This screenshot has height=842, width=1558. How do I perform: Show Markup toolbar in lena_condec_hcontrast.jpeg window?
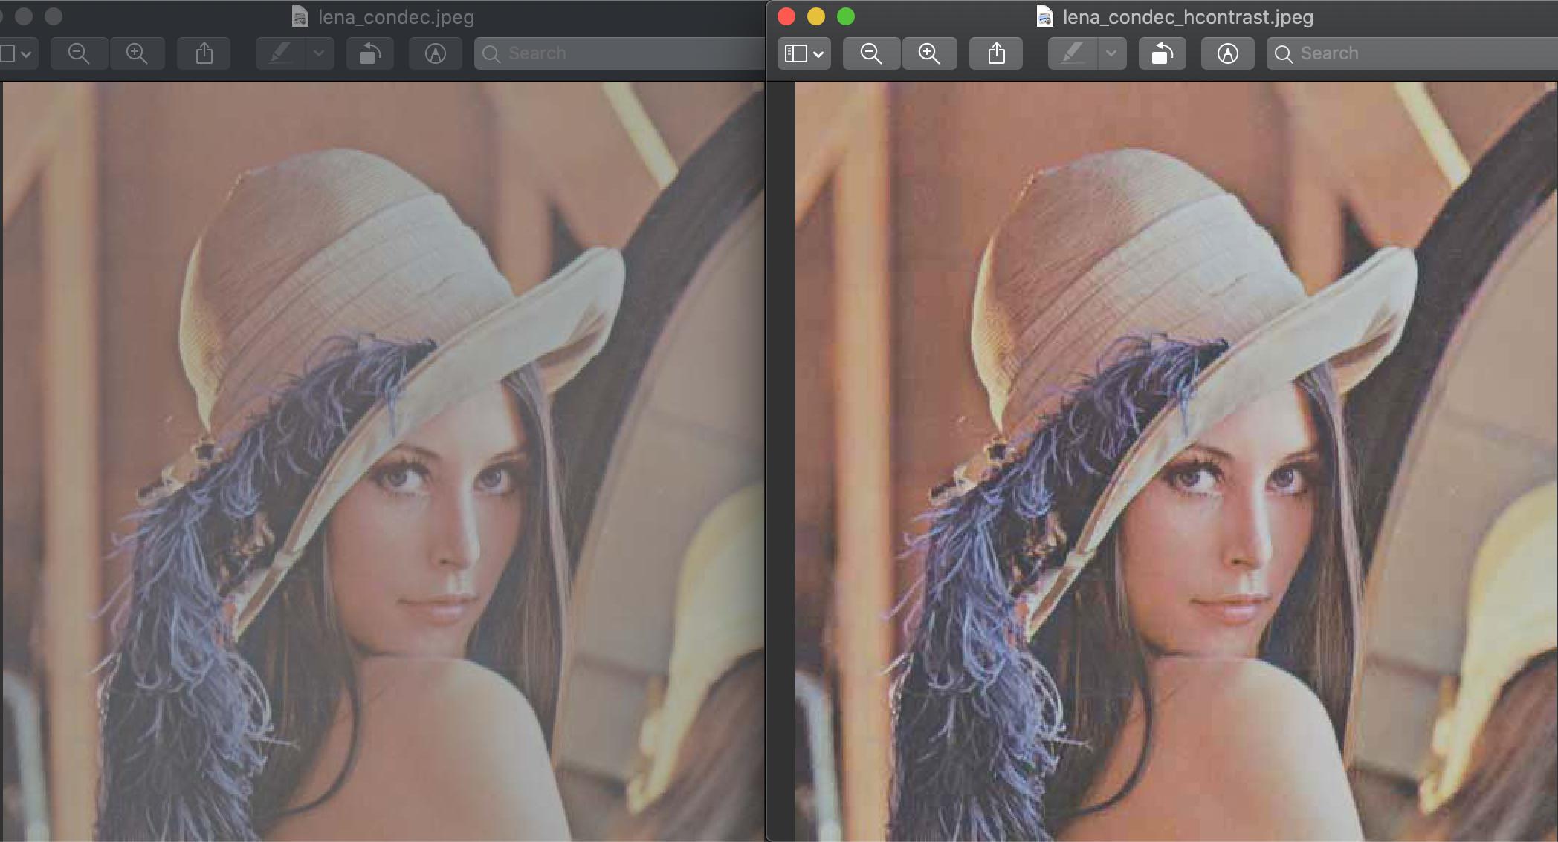point(1228,53)
